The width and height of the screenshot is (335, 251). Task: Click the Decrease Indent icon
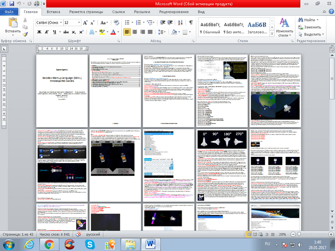pyautogui.click(x=163, y=22)
